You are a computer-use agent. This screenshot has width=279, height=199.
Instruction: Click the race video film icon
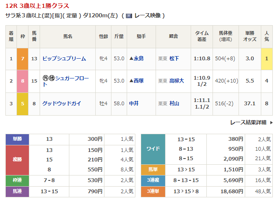129,16
